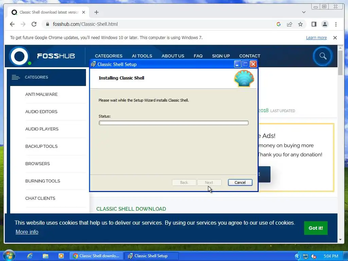Open SIGN UP nav item

221,56
